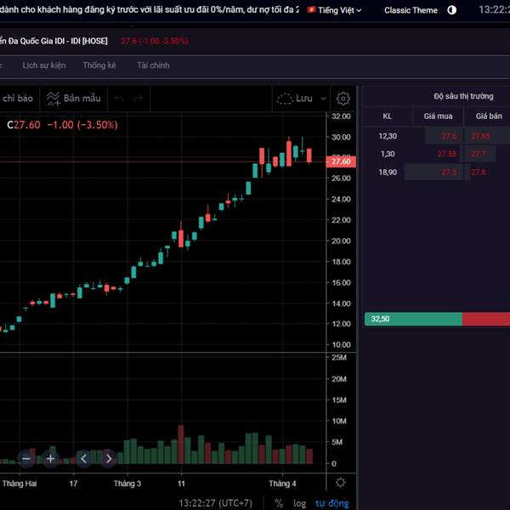Open the Tiếng Việt language dropdown

[x=335, y=10]
